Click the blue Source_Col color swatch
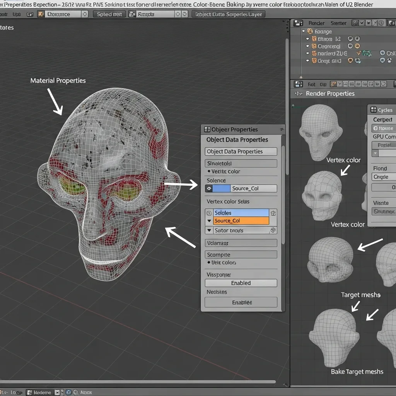The image size is (396, 396). point(221,188)
